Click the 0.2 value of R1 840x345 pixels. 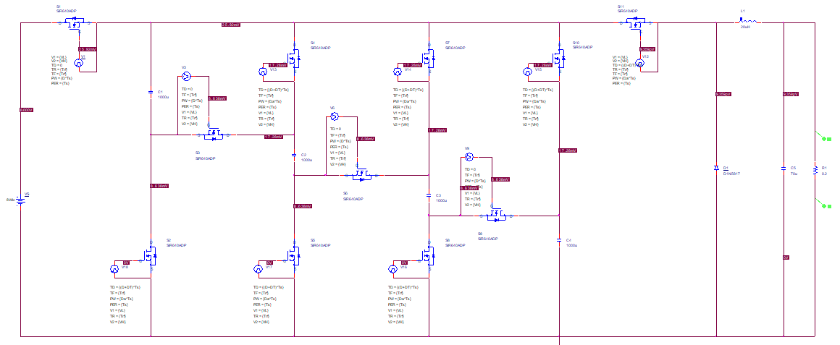[x=824, y=174]
